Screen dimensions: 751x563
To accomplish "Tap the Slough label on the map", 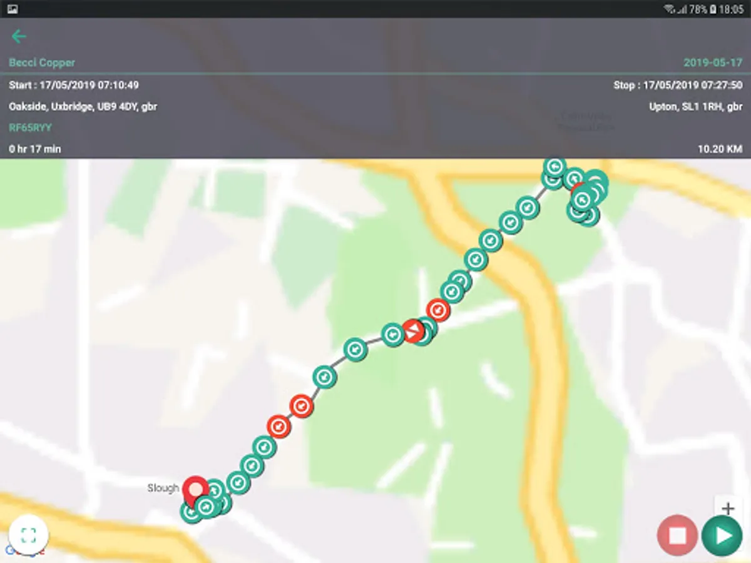I will click(x=163, y=488).
